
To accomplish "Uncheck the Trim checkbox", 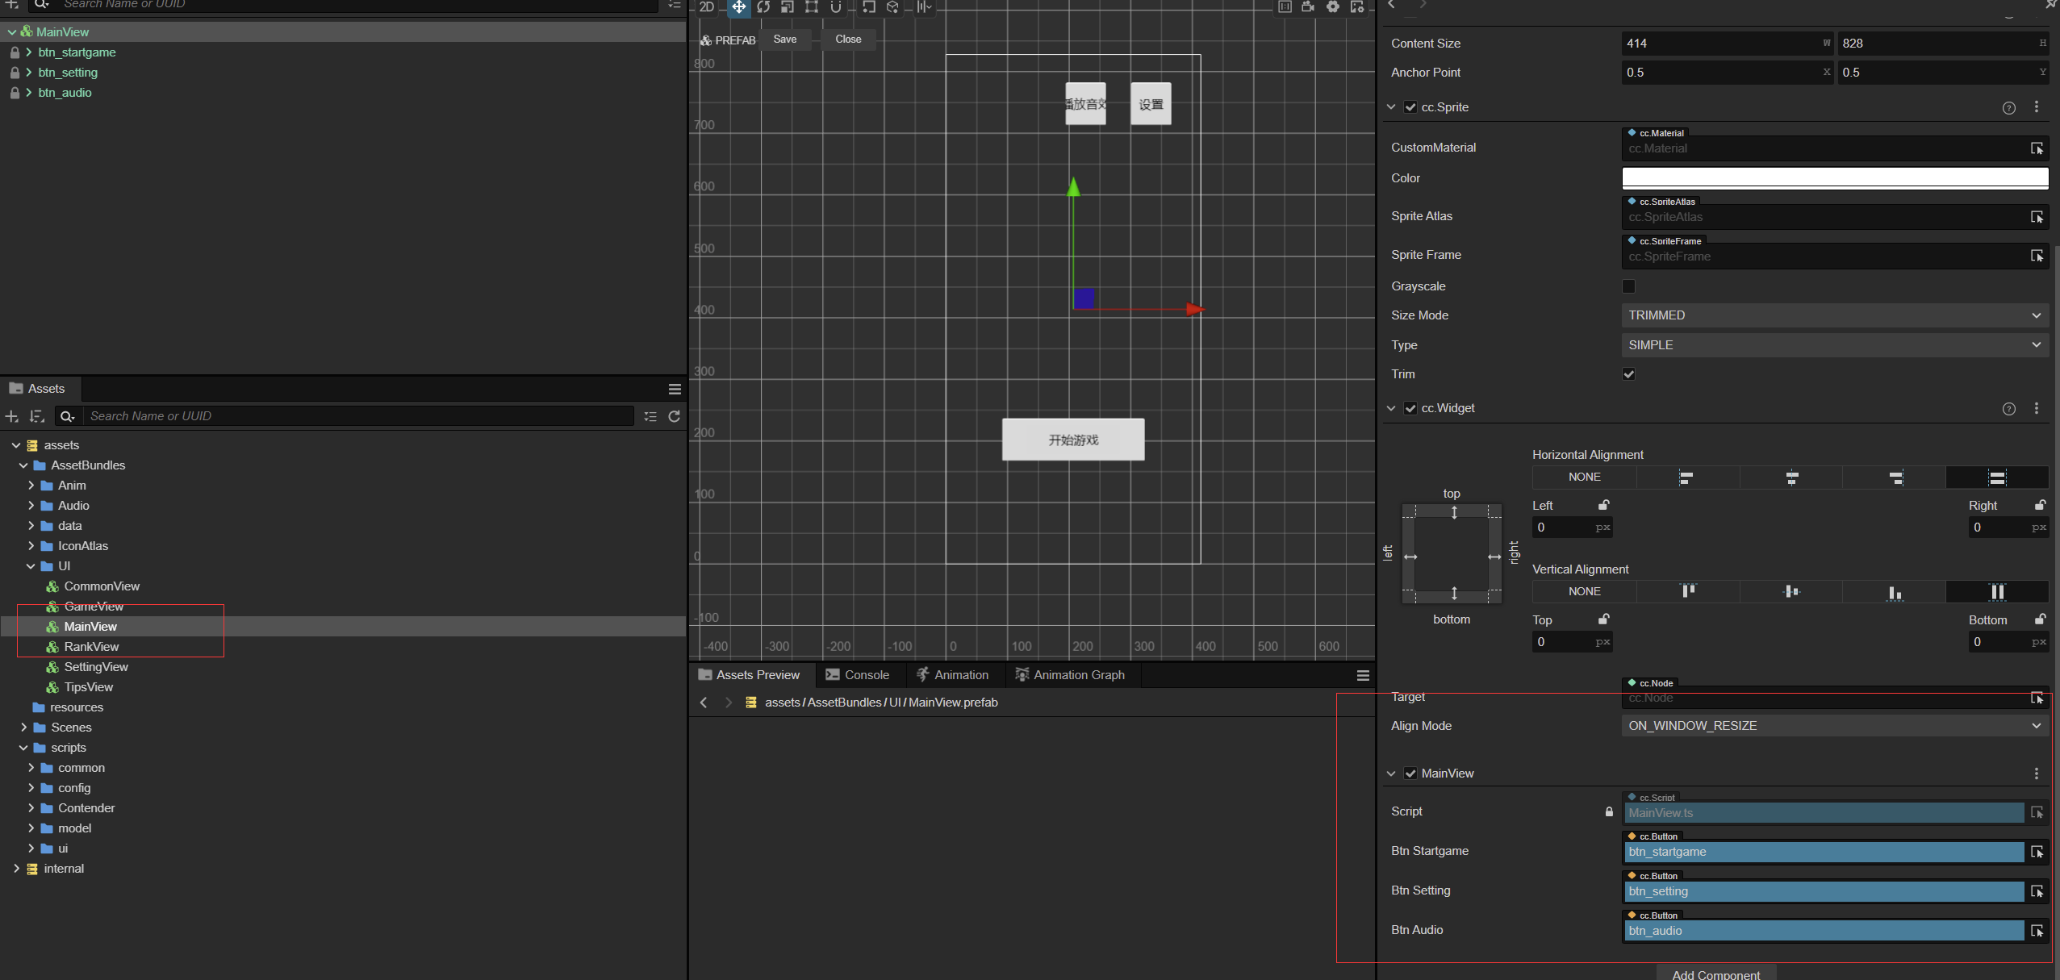I will [x=1628, y=374].
